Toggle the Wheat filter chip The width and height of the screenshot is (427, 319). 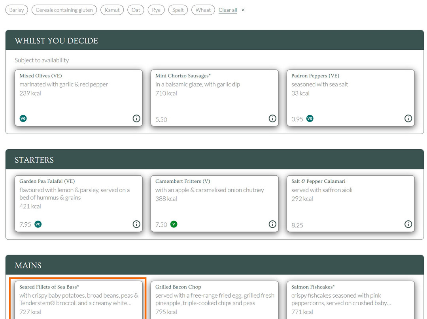203,10
